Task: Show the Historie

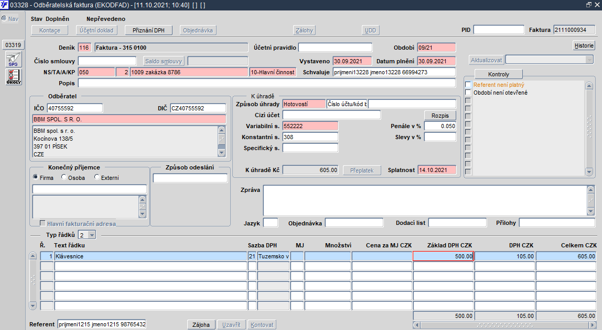Action: coord(584,45)
